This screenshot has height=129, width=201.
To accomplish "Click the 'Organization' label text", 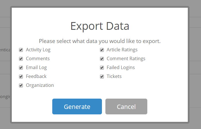I will coord(40,85).
